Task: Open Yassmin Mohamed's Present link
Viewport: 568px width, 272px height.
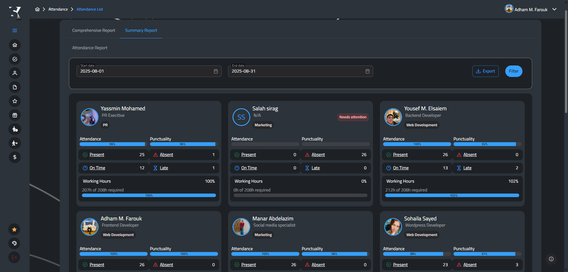Action: point(97,155)
